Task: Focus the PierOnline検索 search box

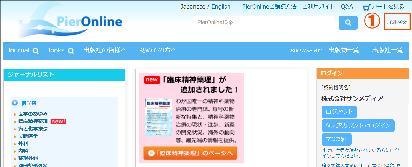Action: click(263, 23)
